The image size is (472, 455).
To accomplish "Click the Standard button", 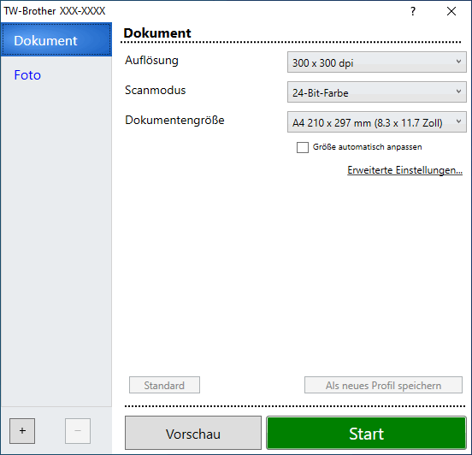I will tap(164, 385).
